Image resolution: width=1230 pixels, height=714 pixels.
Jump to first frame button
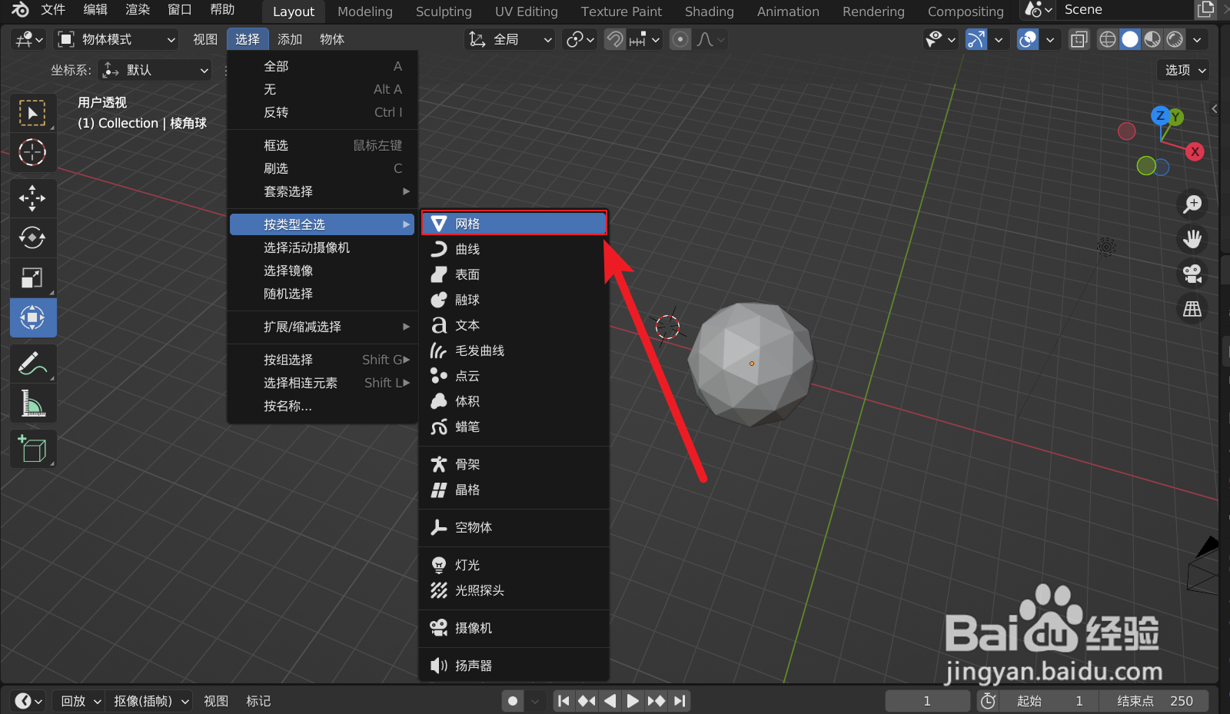[x=563, y=701]
